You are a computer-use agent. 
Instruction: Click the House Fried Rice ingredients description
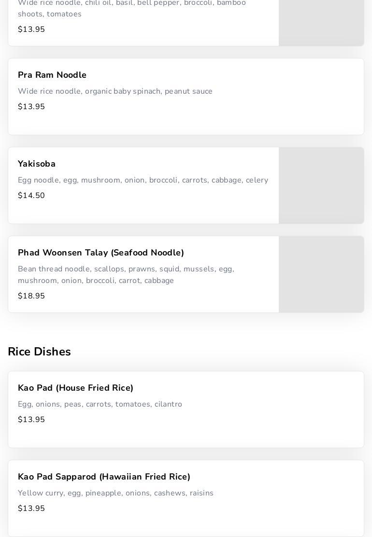[100, 404]
